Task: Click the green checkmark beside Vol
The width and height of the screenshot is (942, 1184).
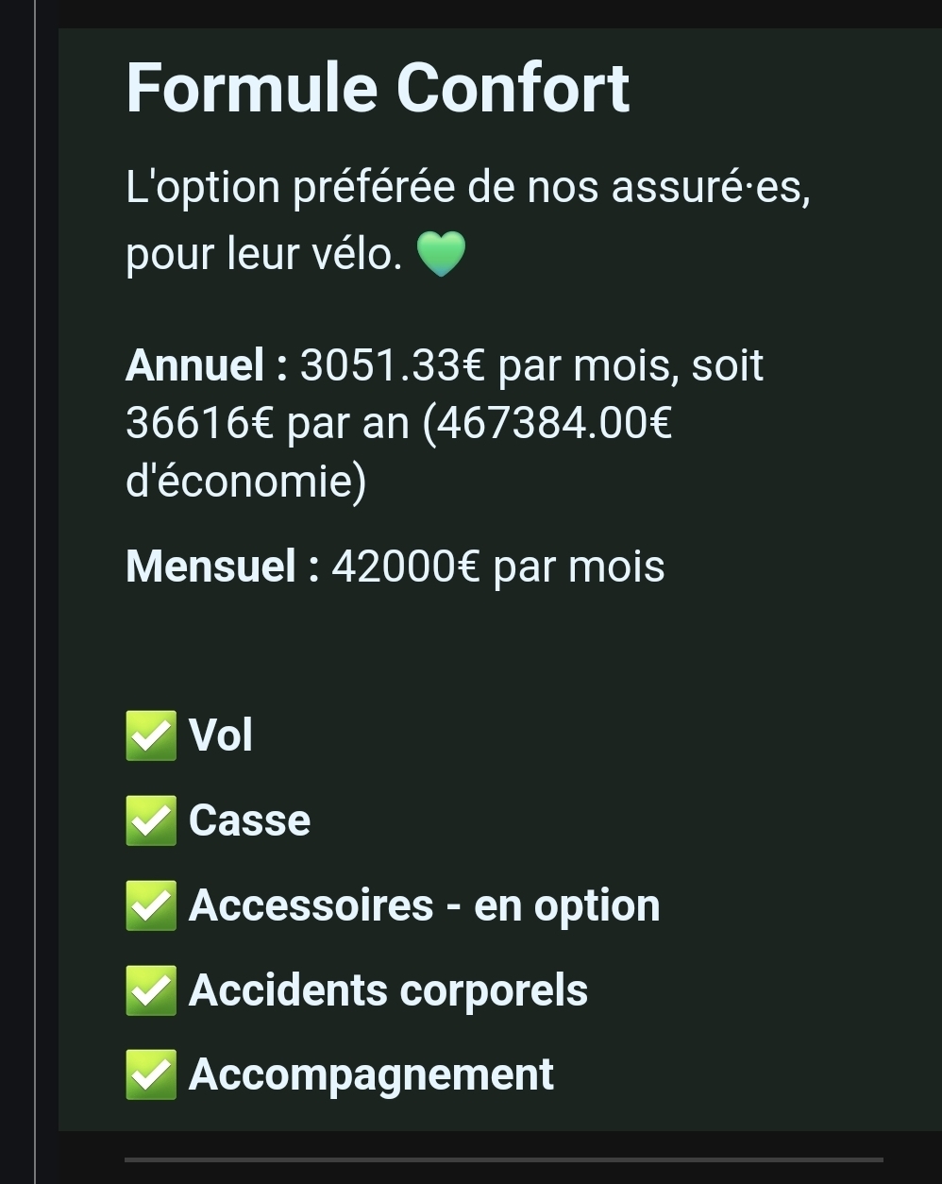Action: click(151, 736)
